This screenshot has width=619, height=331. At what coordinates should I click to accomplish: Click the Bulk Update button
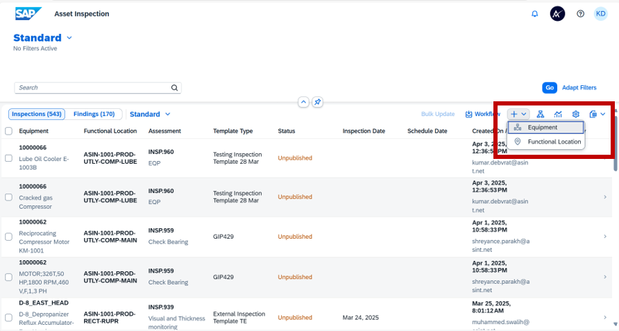(x=438, y=114)
